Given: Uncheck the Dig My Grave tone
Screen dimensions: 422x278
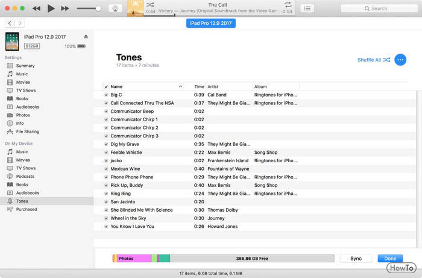Looking at the screenshot, I should point(106,144).
